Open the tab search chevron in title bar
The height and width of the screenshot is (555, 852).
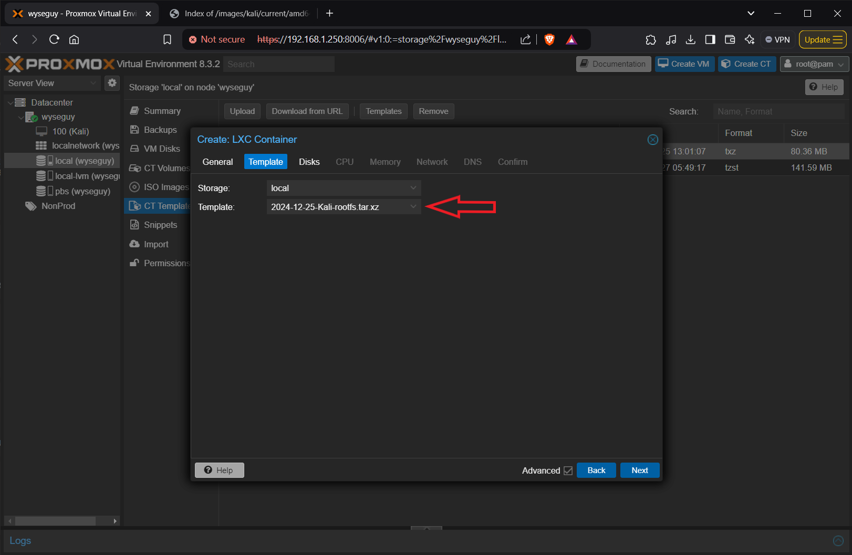point(751,13)
